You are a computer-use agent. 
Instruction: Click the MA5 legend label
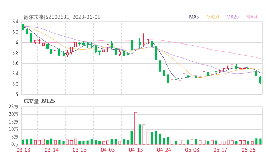click(194, 17)
